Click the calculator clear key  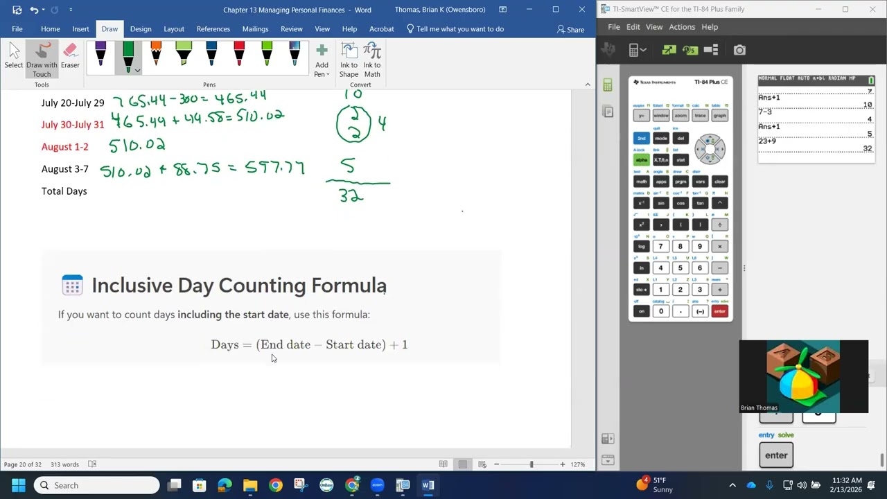(719, 182)
